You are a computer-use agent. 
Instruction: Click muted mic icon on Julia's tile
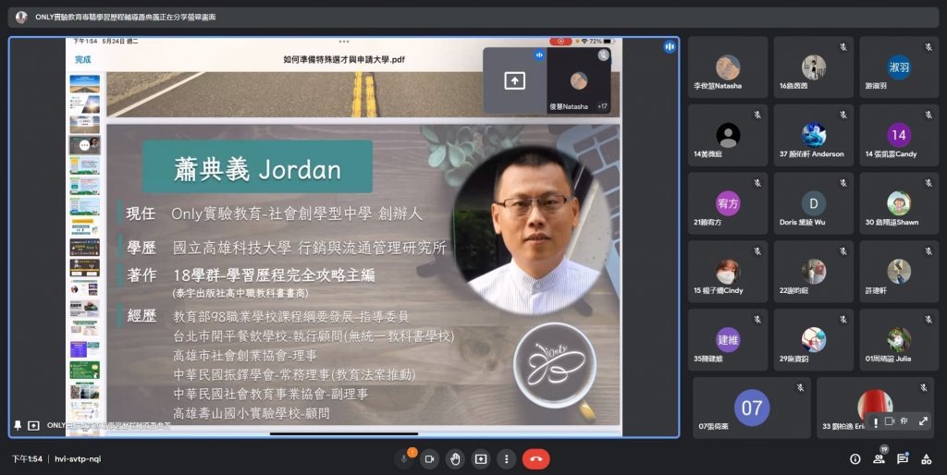coord(929,319)
